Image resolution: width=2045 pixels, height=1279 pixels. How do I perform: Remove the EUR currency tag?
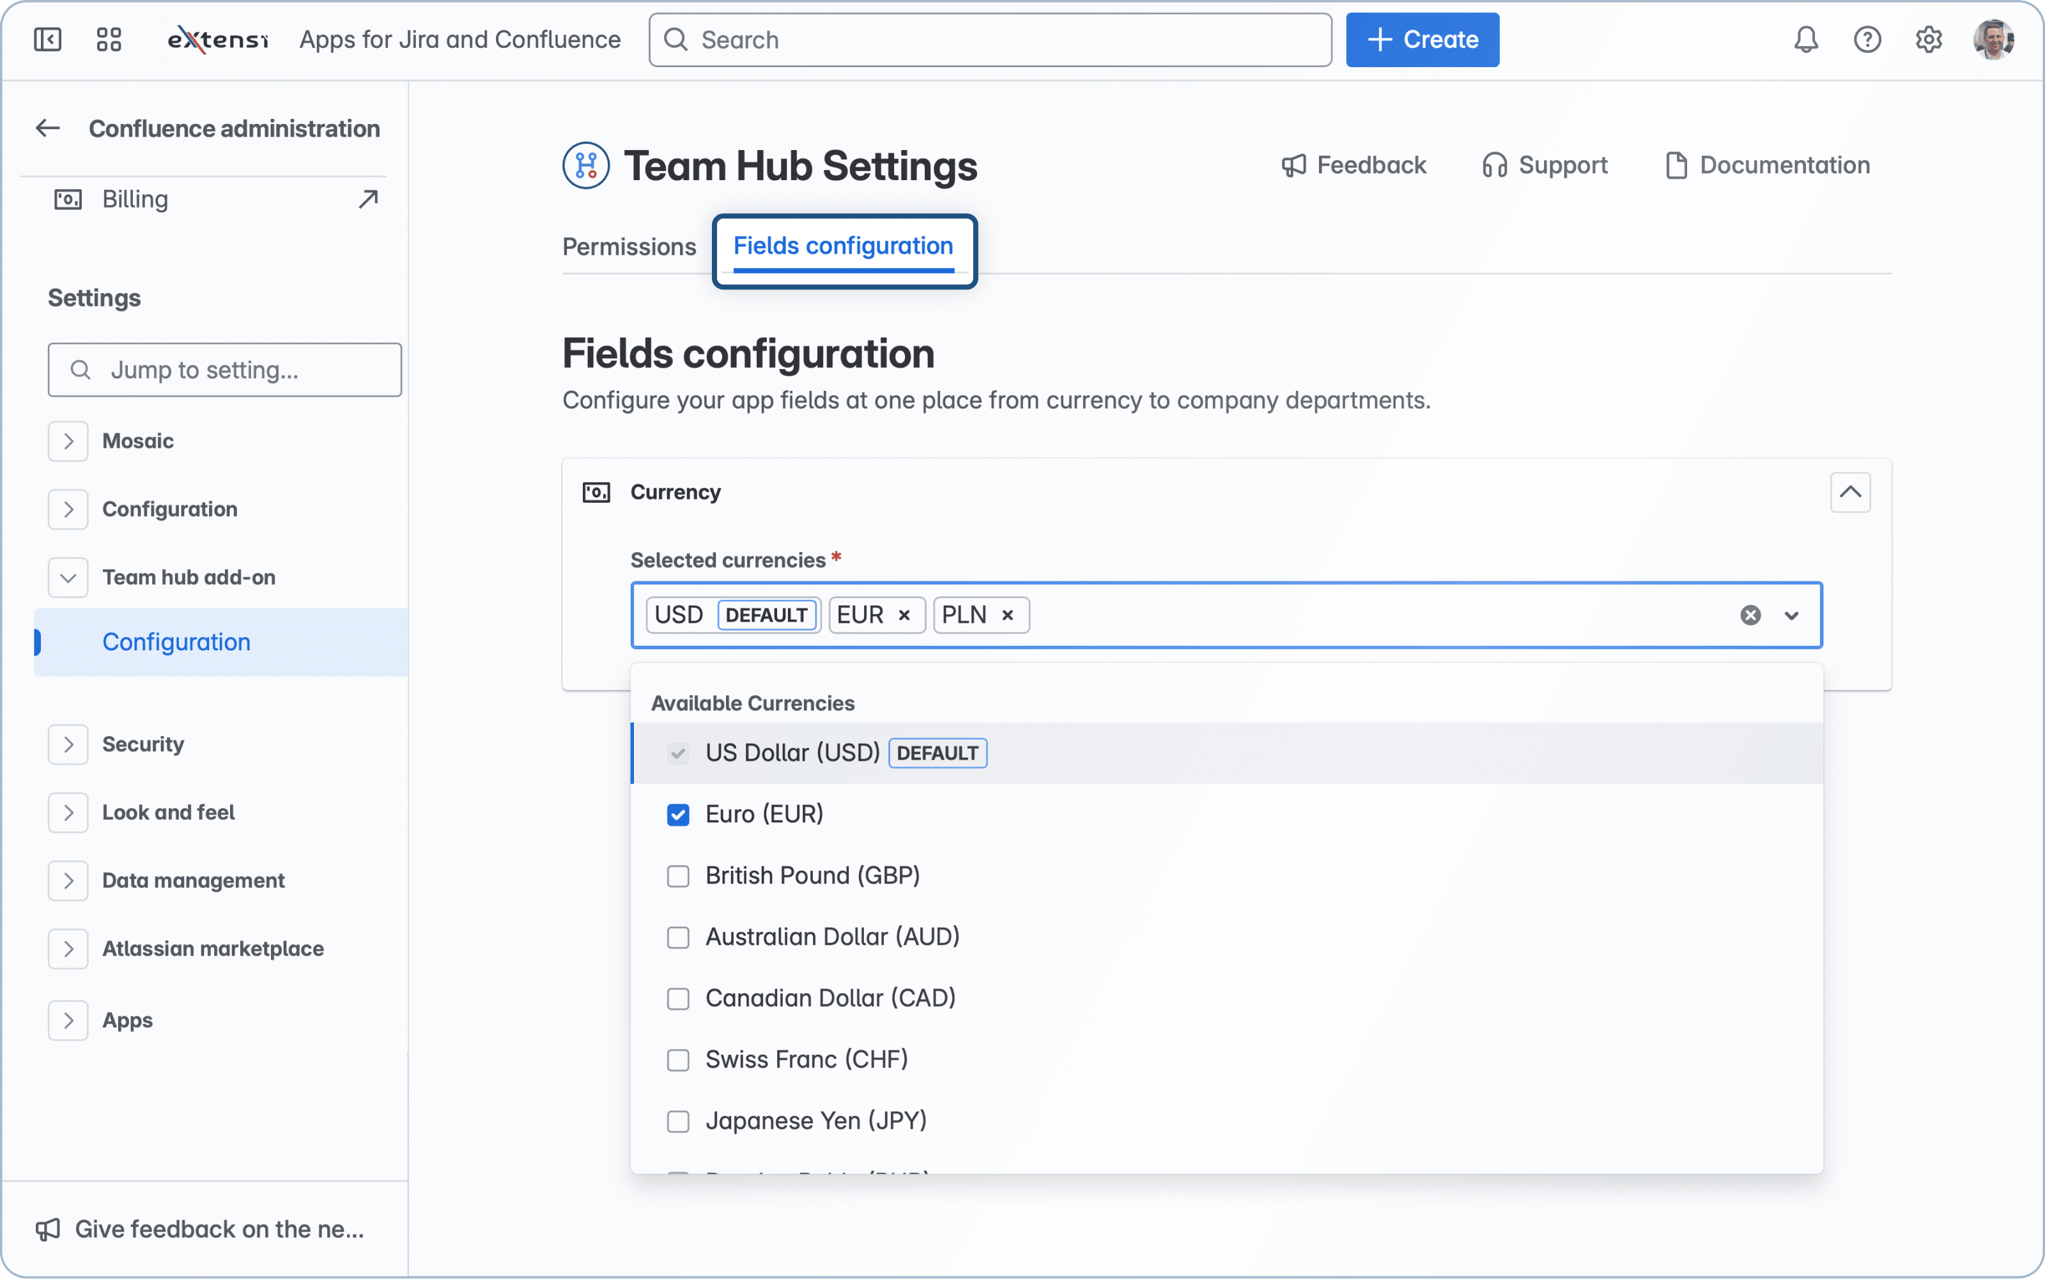pyautogui.click(x=904, y=615)
